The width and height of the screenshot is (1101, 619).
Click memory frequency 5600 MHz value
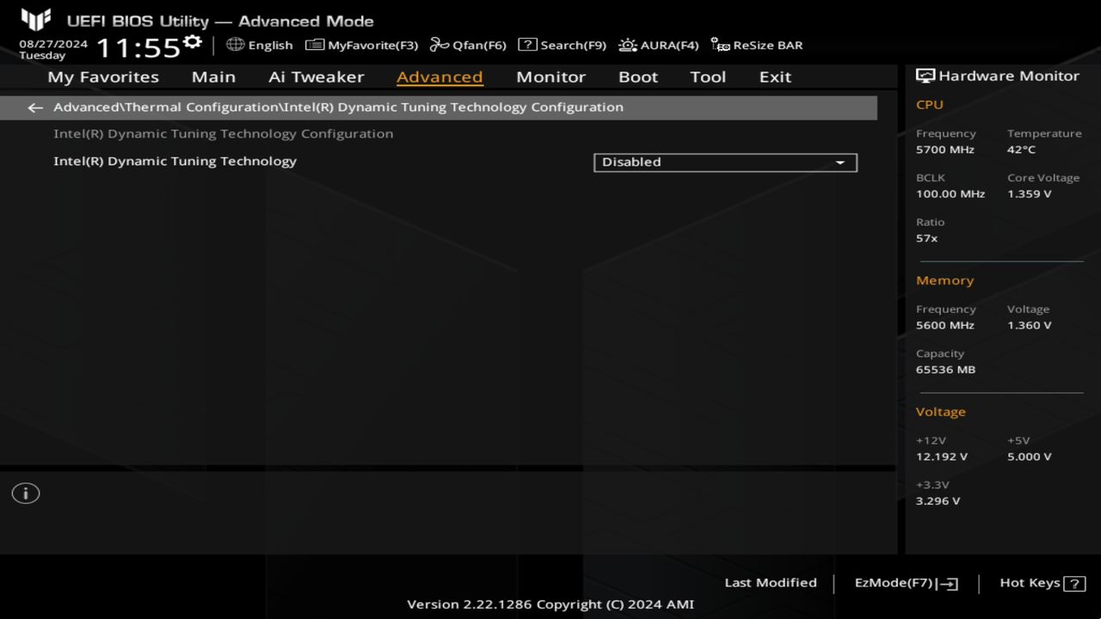945,326
